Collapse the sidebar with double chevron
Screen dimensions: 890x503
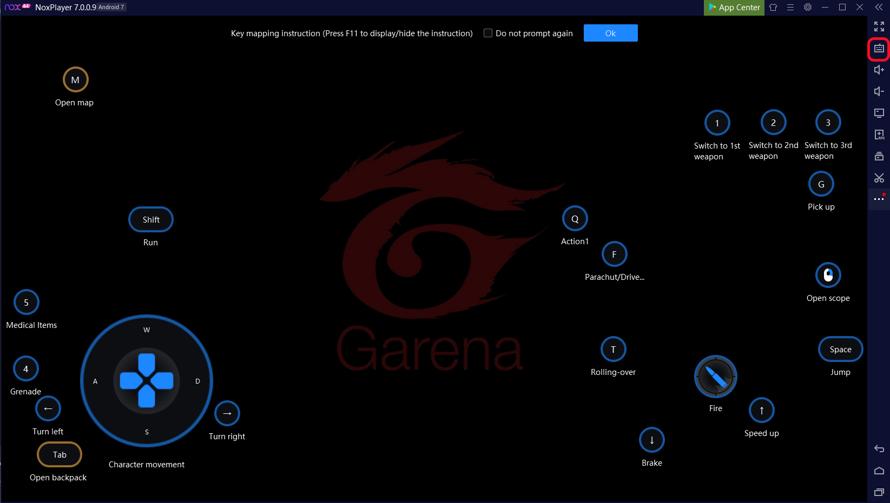[x=879, y=7]
